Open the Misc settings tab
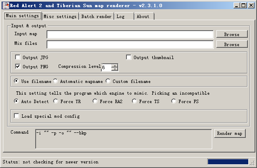 click(60, 17)
